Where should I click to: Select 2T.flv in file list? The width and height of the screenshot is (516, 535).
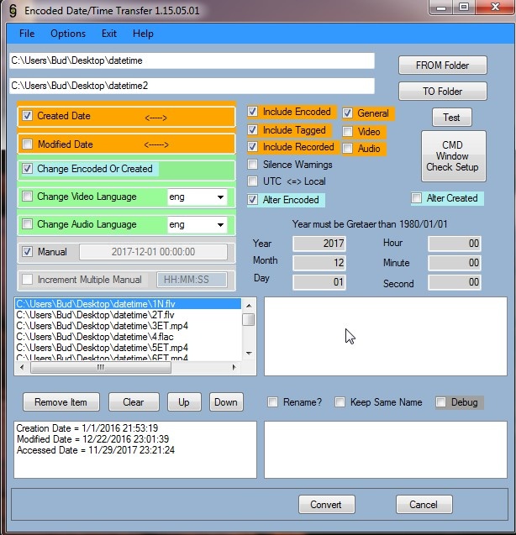click(x=128, y=315)
